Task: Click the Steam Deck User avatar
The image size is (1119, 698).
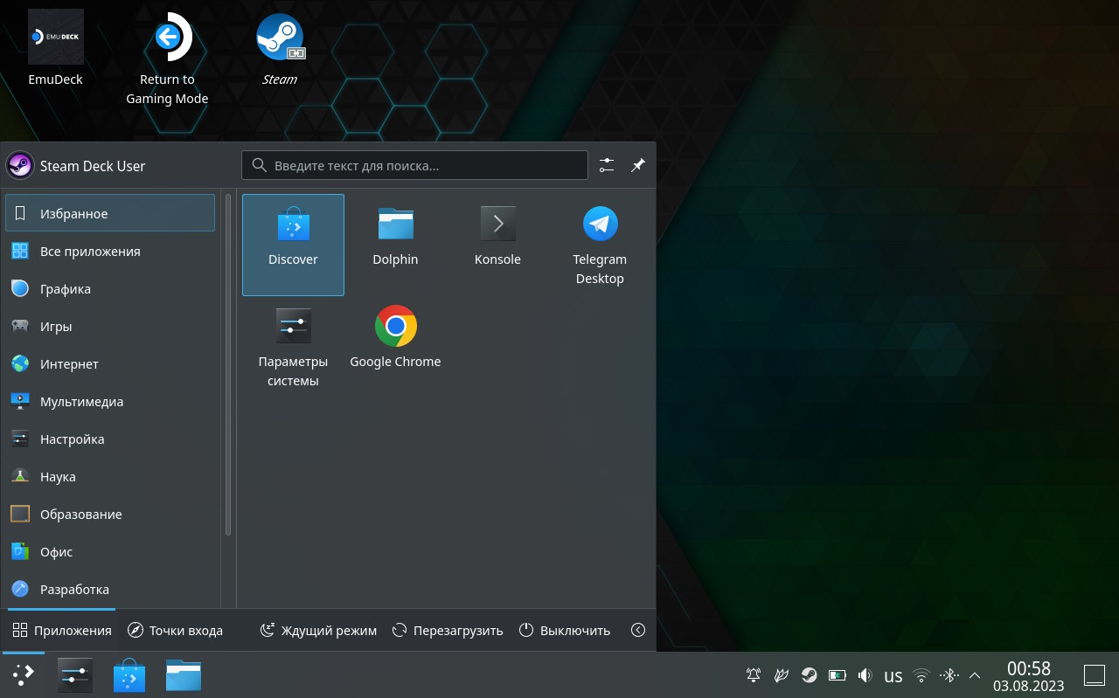Action: click(20, 165)
